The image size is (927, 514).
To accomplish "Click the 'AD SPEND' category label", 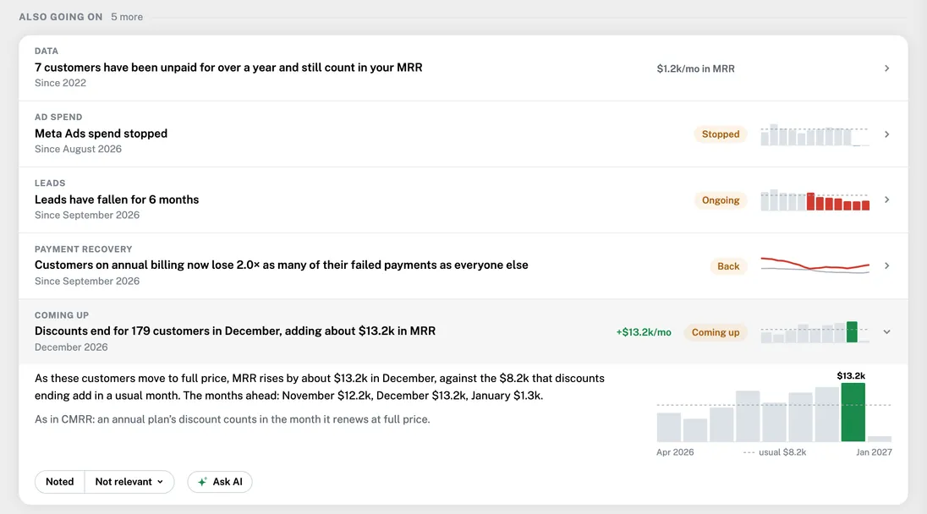I will click(x=58, y=117).
